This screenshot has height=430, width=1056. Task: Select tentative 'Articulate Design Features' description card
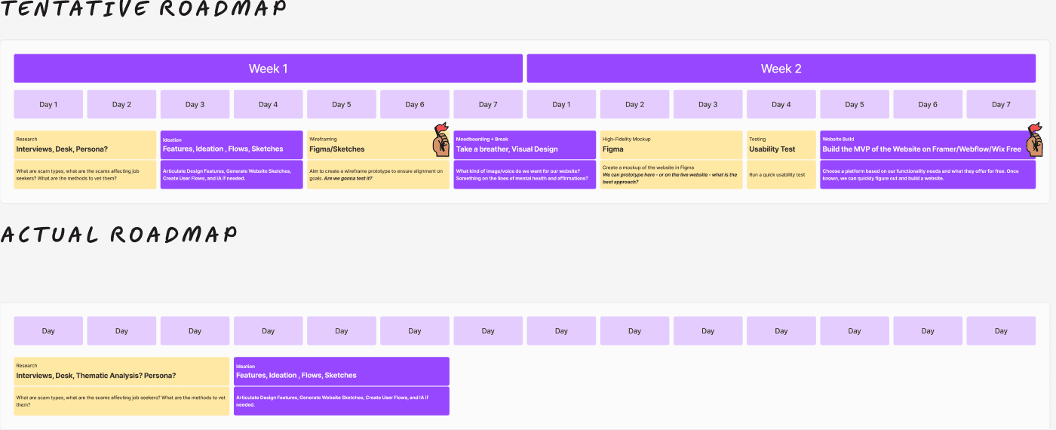coord(232,175)
